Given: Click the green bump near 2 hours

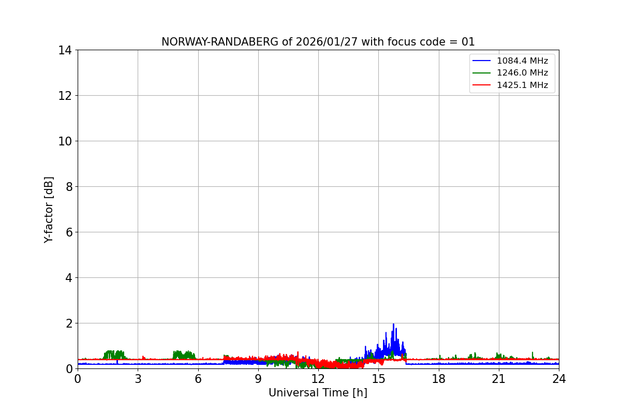Looking at the screenshot, I should pos(114,354).
